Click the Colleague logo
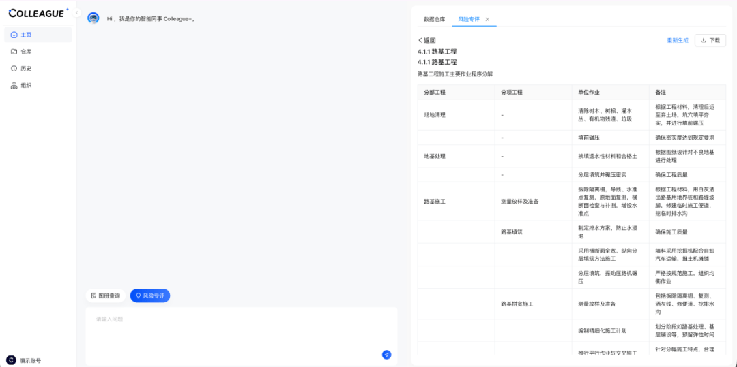 click(x=37, y=13)
